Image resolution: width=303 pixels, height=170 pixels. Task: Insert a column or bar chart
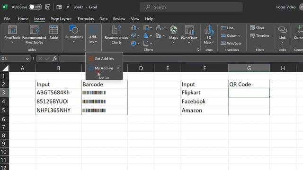135,28
